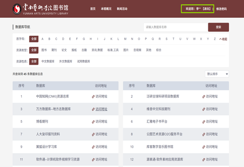
Task: Filter resource type 论文
Action: (64, 50)
